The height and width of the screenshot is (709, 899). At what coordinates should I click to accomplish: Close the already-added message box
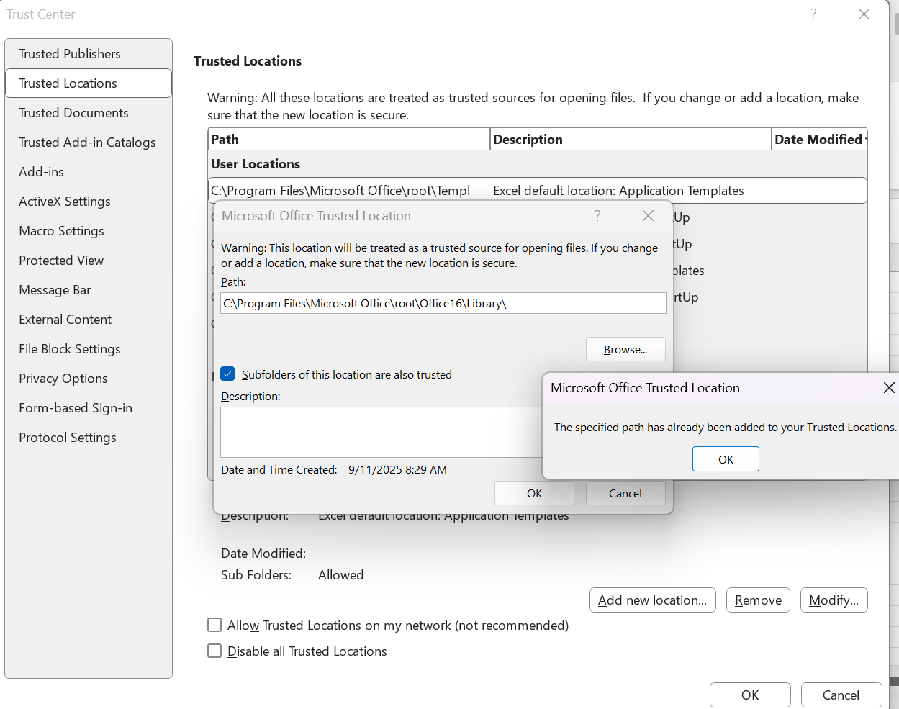[889, 388]
